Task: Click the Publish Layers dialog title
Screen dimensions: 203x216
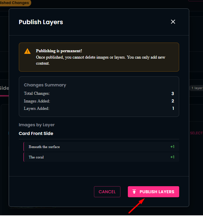Action: pyautogui.click(x=41, y=22)
